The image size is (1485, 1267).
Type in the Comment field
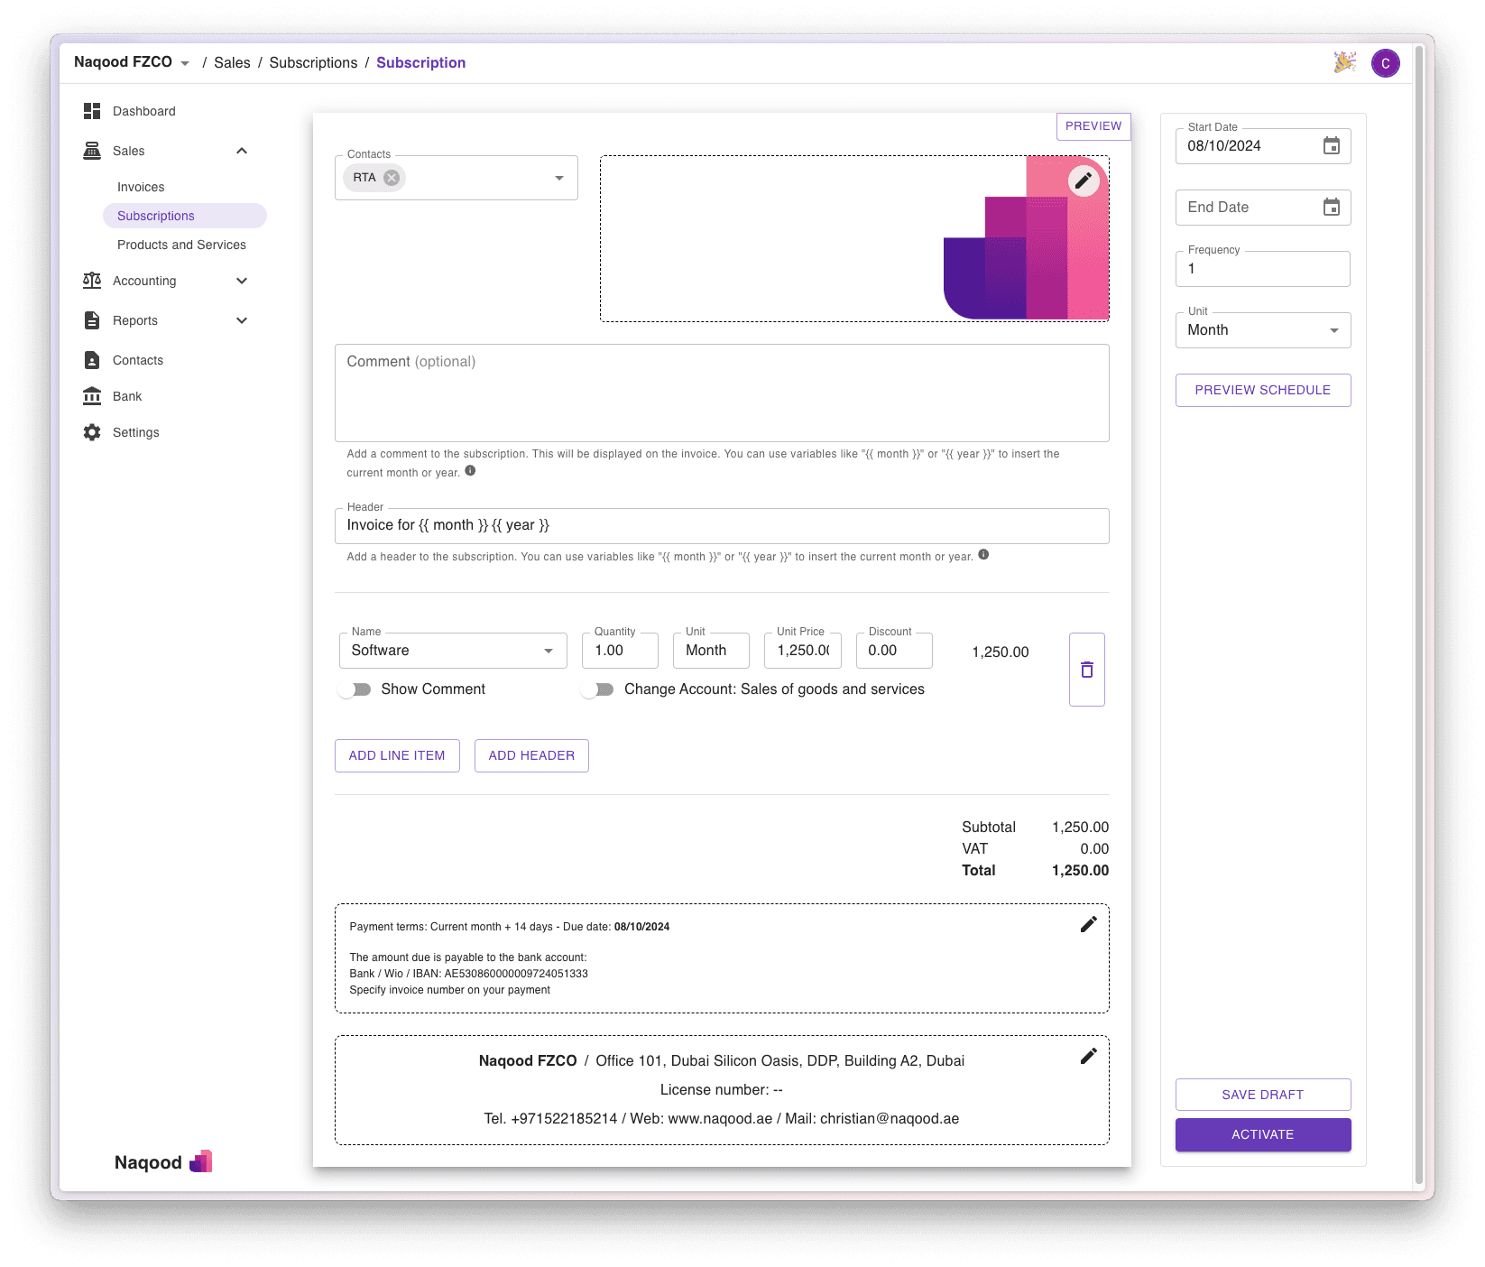pos(721,393)
